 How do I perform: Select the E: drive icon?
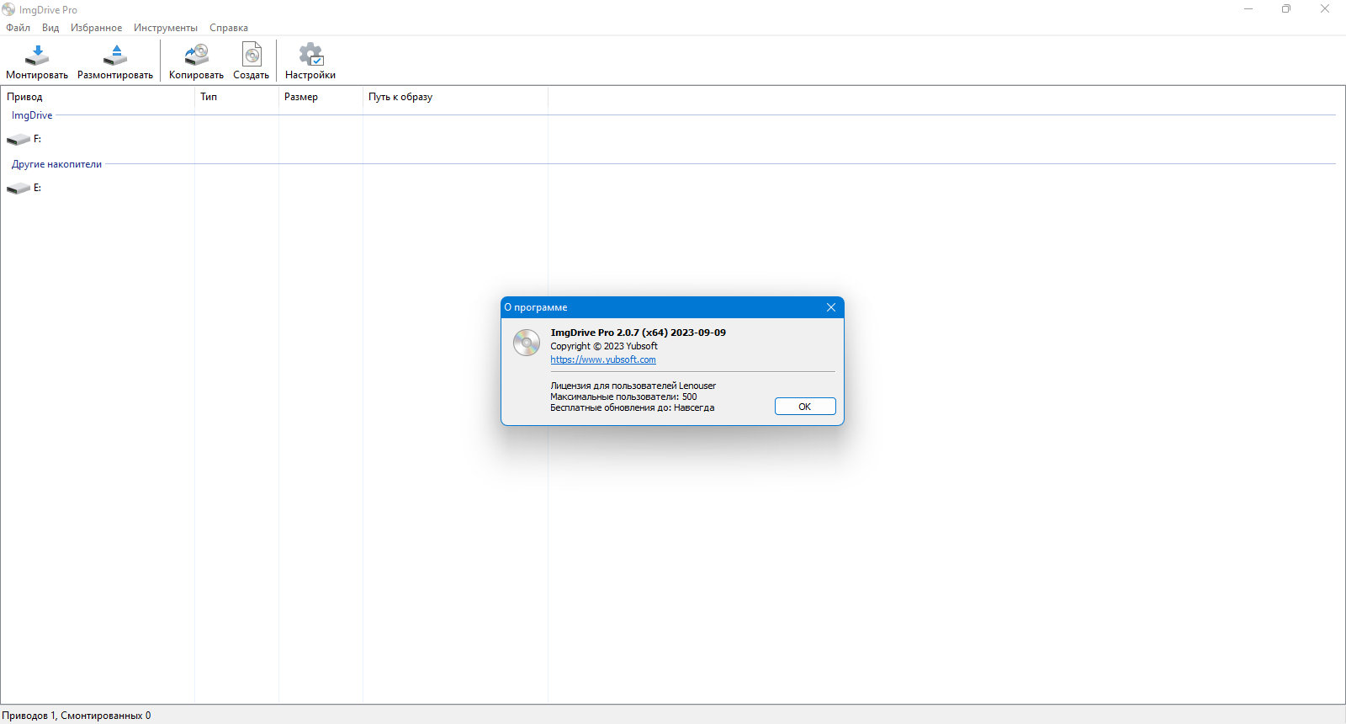click(18, 189)
